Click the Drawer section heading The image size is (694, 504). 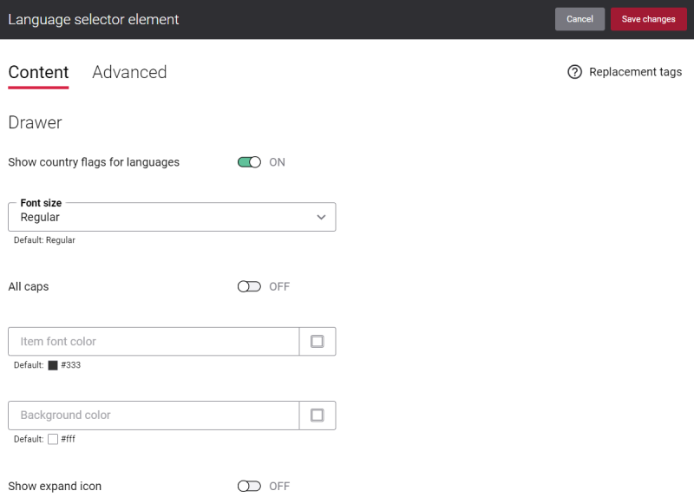click(x=35, y=122)
